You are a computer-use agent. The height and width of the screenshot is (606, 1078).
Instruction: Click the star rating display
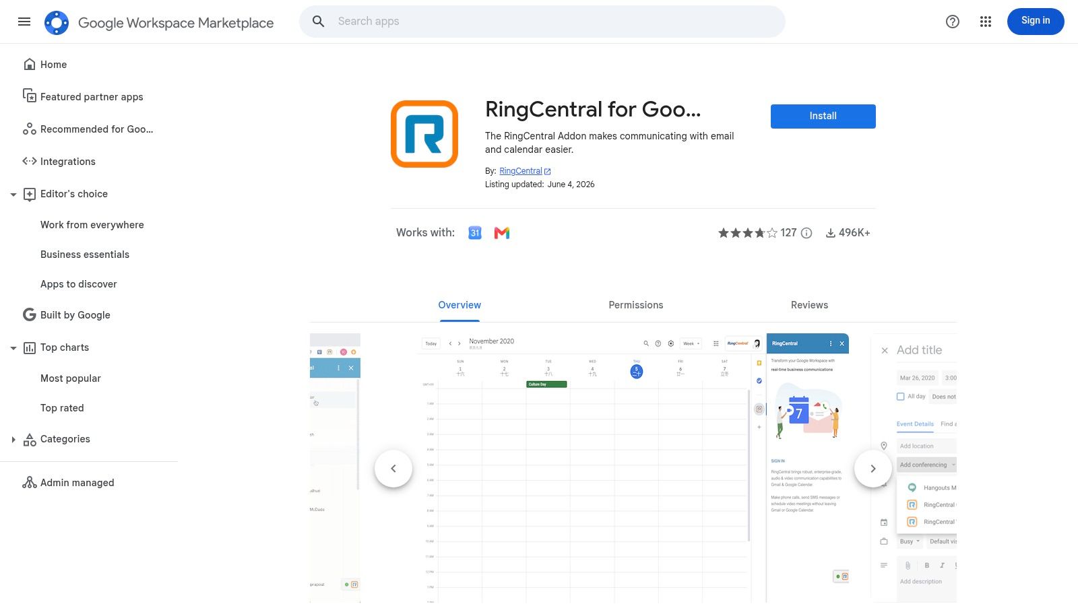(x=747, y=233)
